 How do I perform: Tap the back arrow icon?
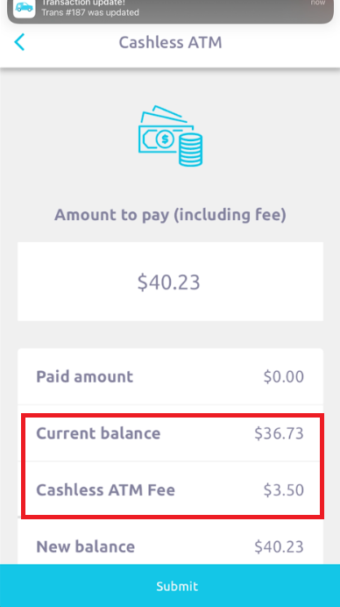click(19, 42)
